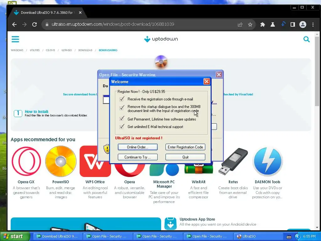The height and width of the screenshot is (241, 321).
Task: Toggle Lifetime free software updates checkbox
Action: point(122,119)
